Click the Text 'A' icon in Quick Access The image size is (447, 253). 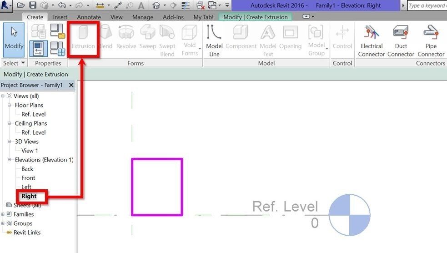141,5
